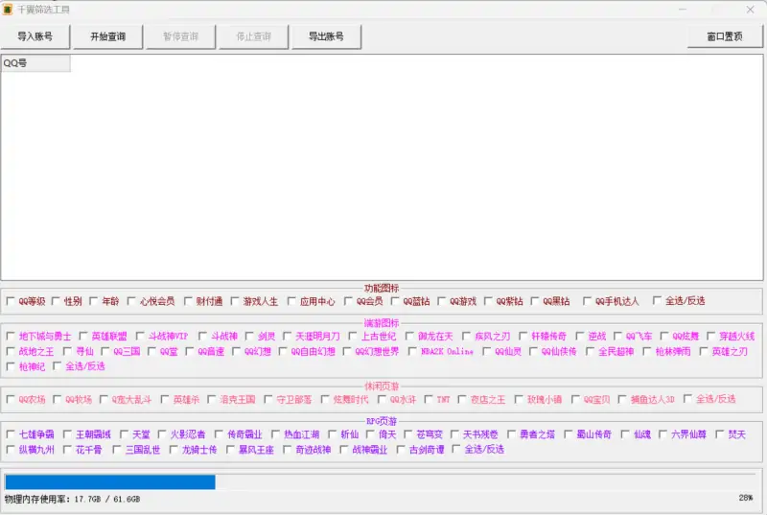Select the 蜀山传奇 checkbox
The width and height of the screenshot is (767, 515).
click(568, 433)
